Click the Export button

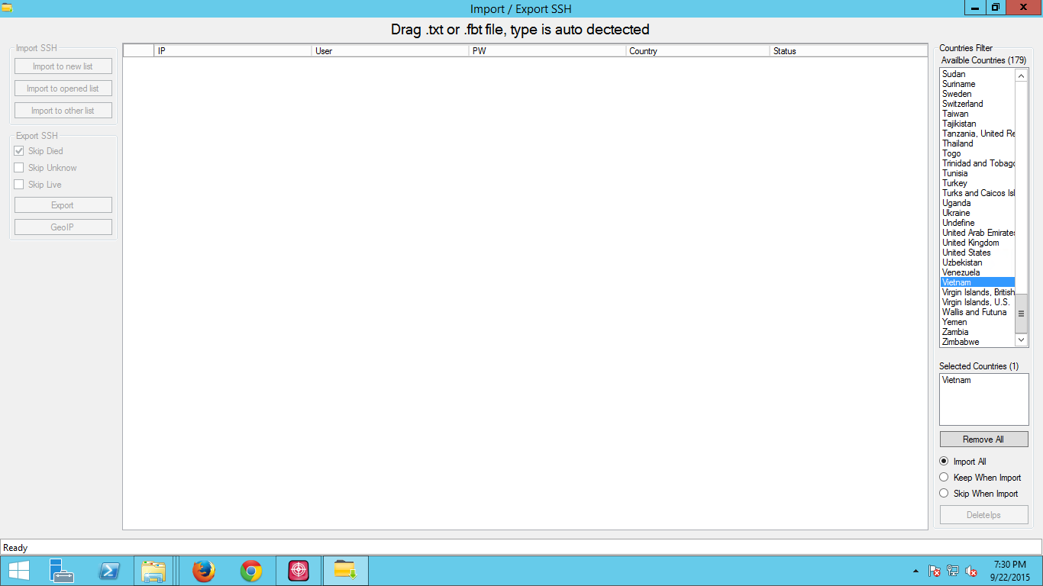tap(63, 205)
